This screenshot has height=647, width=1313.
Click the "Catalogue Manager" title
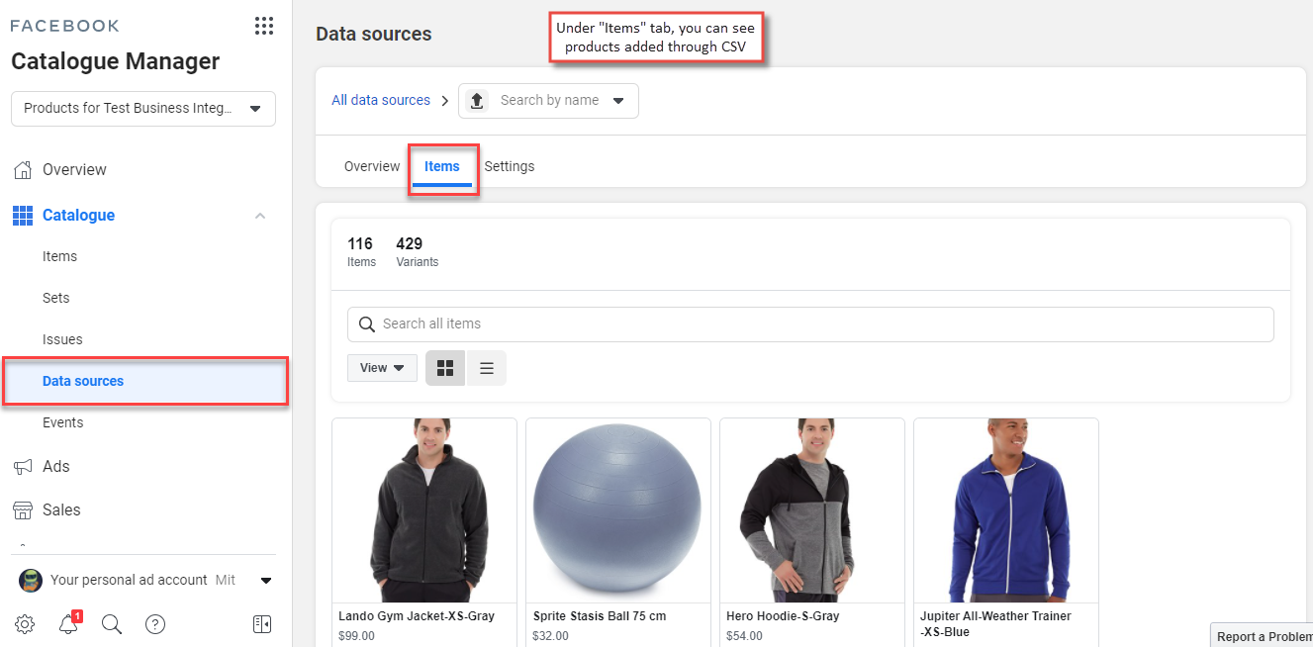coord(116,61)
